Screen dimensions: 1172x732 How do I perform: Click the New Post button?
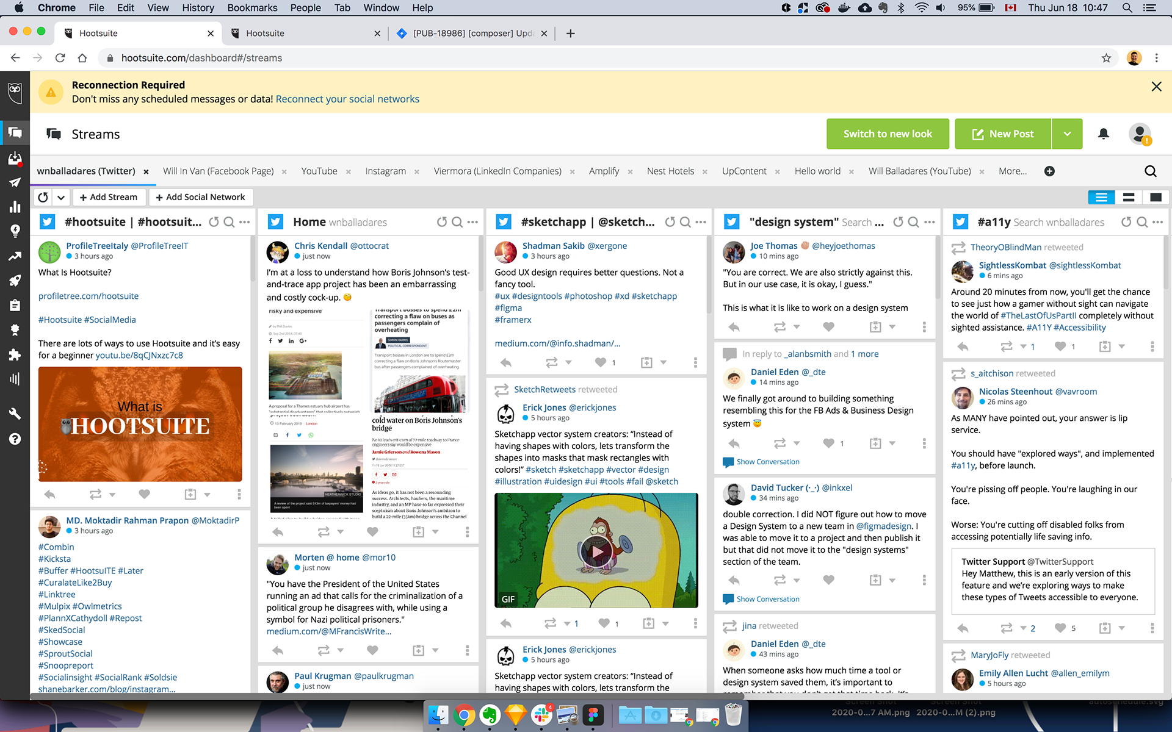1003,134
